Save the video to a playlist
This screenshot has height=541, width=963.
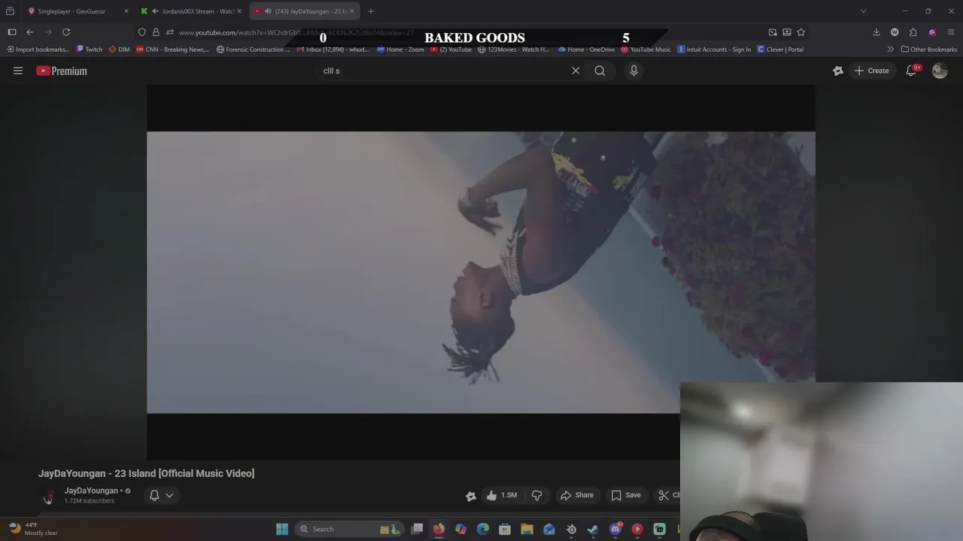pyautogui.click(x=626, y=495)
